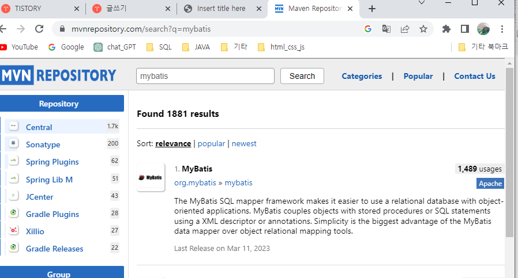
Task: Click the Search button
Action: point(302,76)
